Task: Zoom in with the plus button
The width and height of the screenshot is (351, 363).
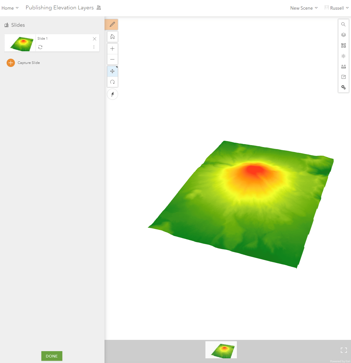Action: tap(112, 49)
